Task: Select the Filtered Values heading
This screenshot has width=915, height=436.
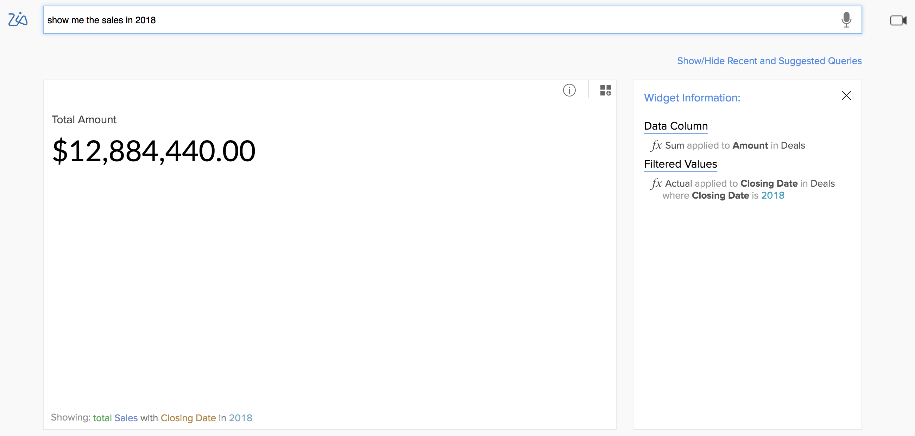Action: point(680,164)
